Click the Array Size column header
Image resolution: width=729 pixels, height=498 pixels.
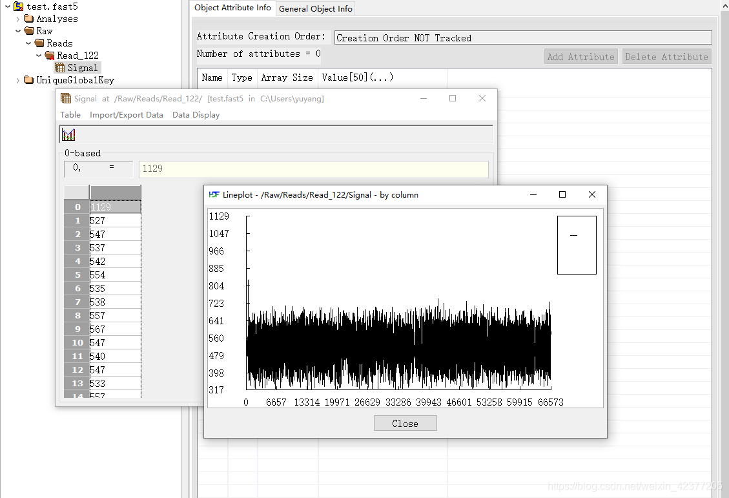click(287, 78)
